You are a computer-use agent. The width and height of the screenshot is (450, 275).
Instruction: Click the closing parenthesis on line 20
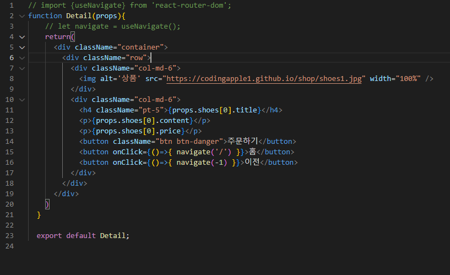47,204
